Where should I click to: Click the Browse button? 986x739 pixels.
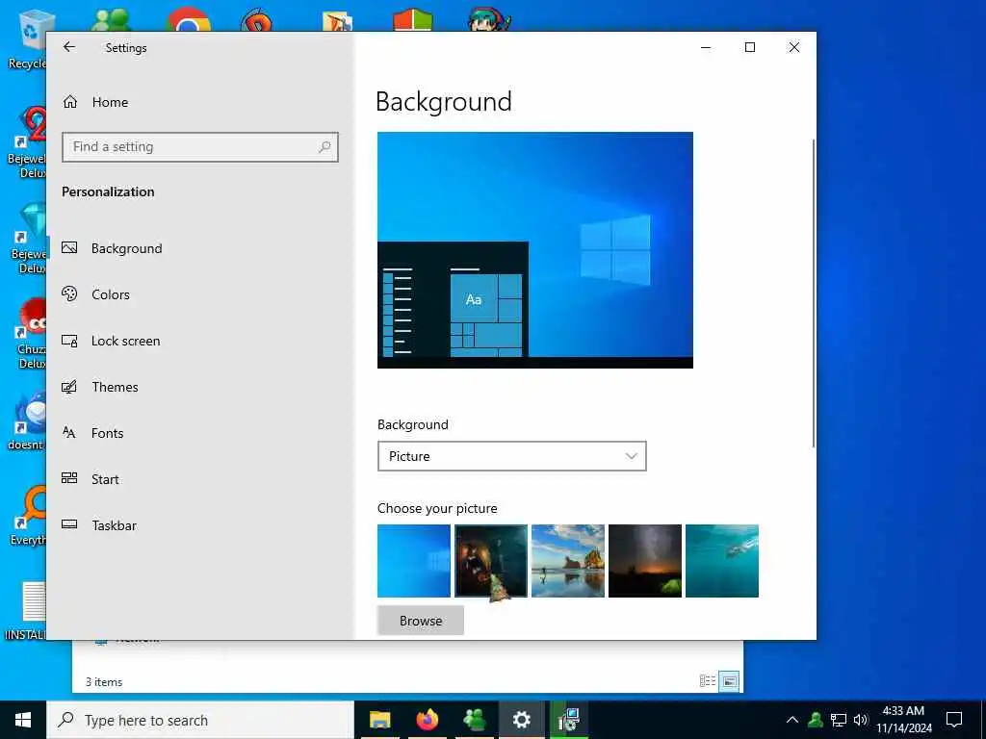click(421, 621)
